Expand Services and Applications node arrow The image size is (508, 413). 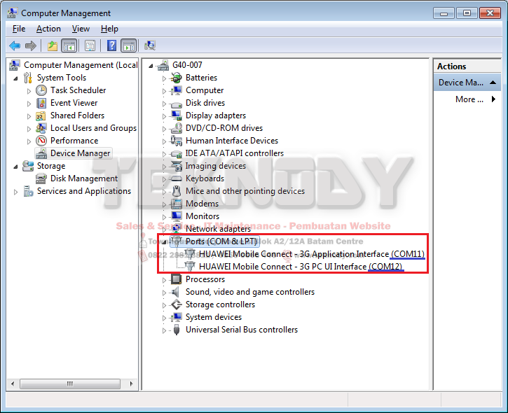click(15, 192)
